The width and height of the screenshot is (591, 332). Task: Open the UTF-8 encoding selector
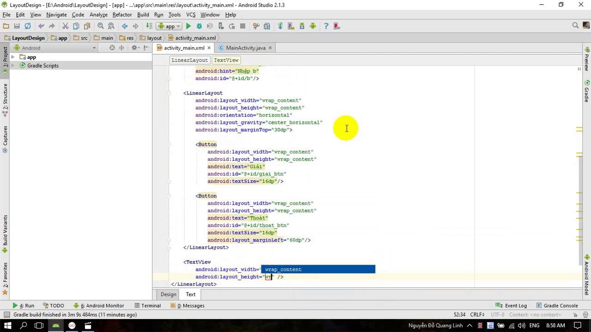click(x=498, y=314)
